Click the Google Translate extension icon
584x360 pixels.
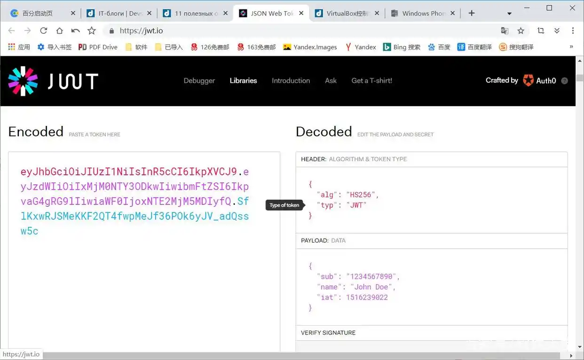tap(505, 30)
